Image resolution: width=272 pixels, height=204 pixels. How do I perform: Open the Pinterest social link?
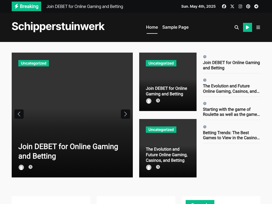(248, 6)
